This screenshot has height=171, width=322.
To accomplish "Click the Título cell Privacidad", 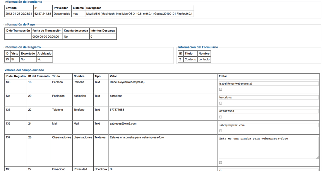I will click(x=59, y=169).
